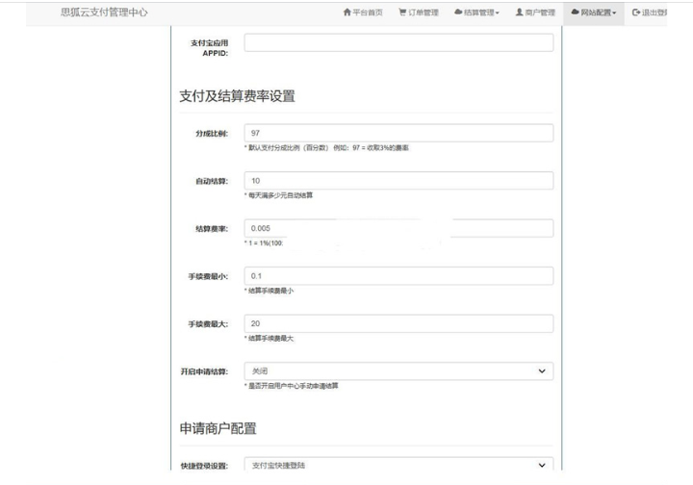Click the 分成比例 input containing 97

[398, 133]
